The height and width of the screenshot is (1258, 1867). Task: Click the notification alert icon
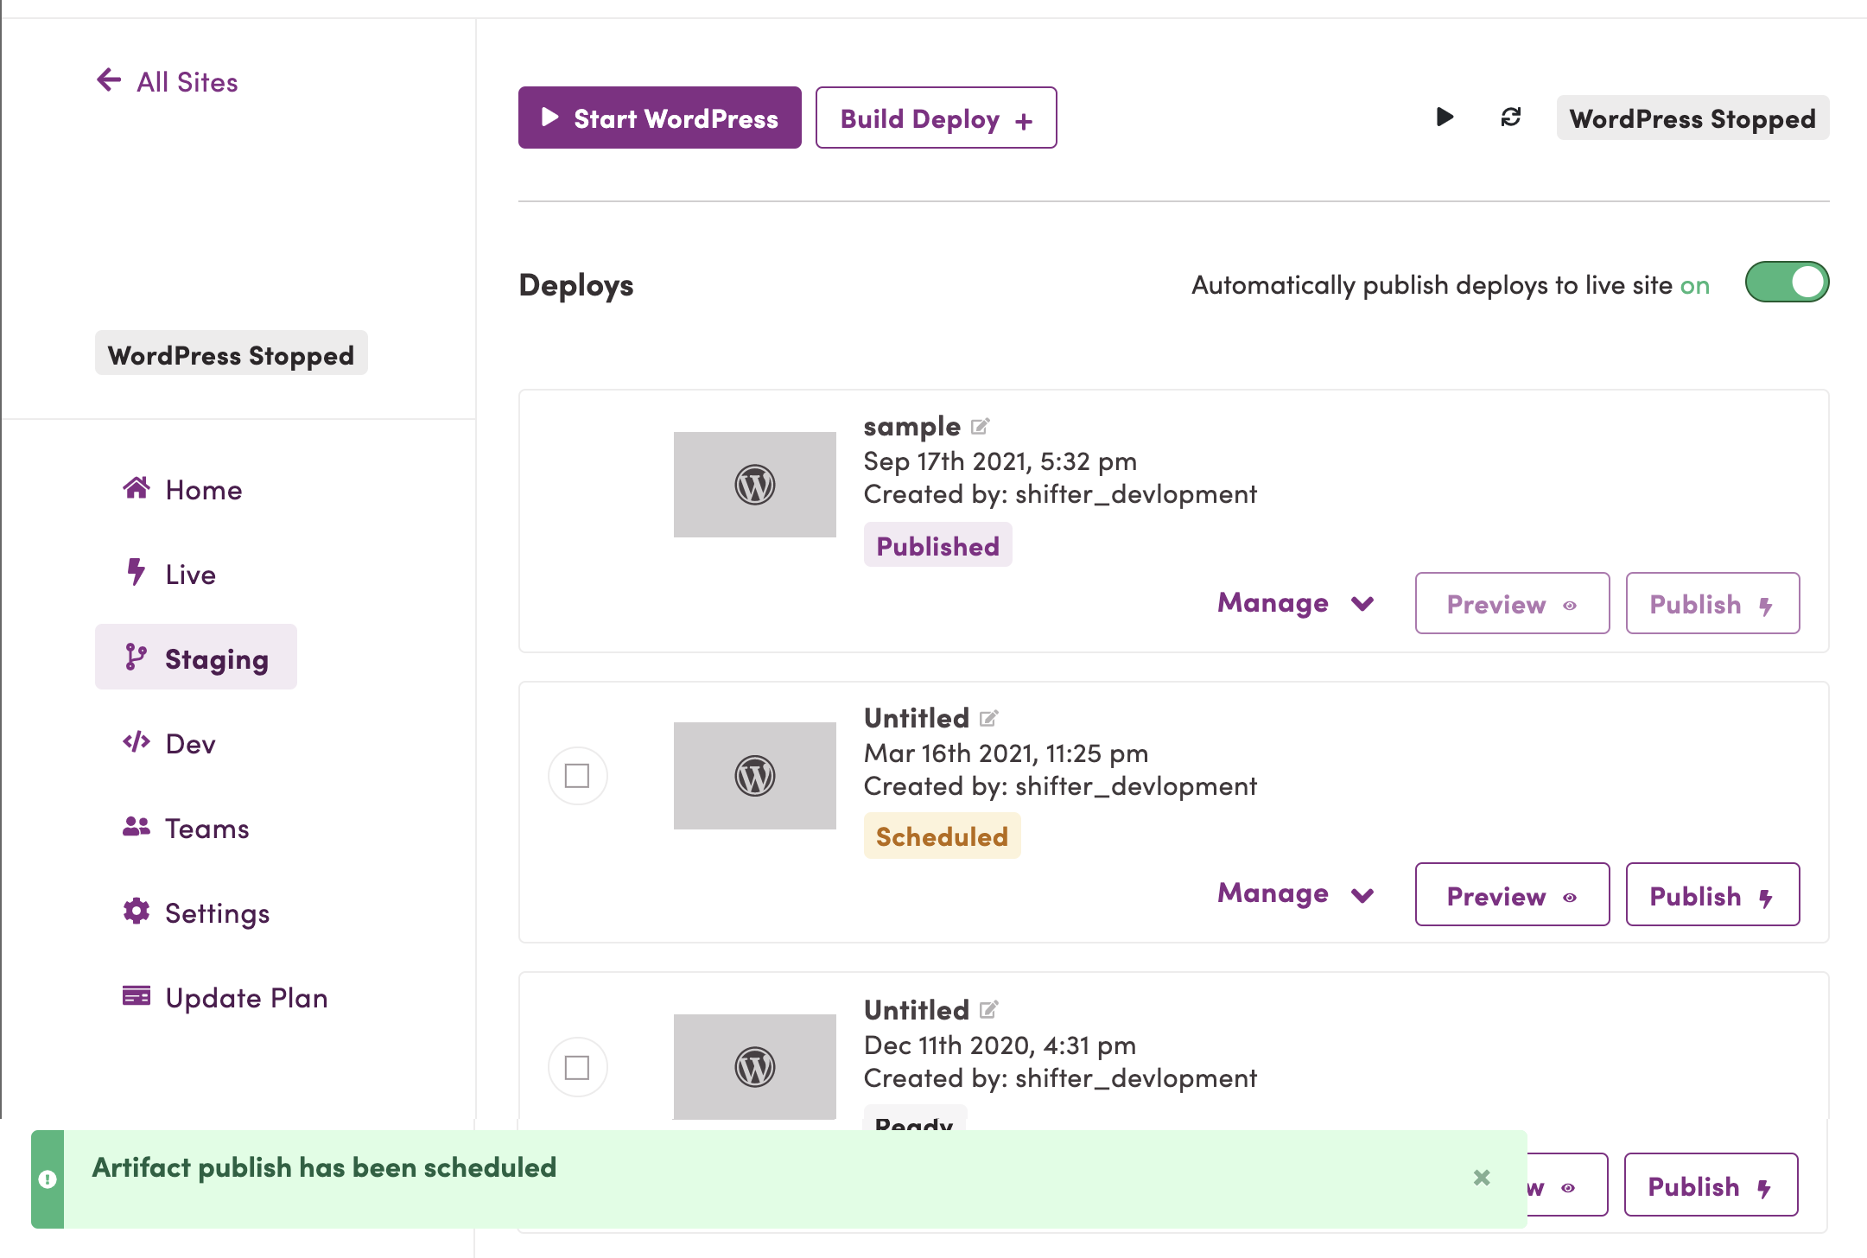[48, 1179]
